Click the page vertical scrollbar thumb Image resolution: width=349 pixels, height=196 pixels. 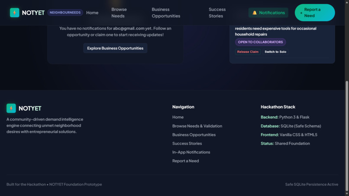tap(347, 136)
